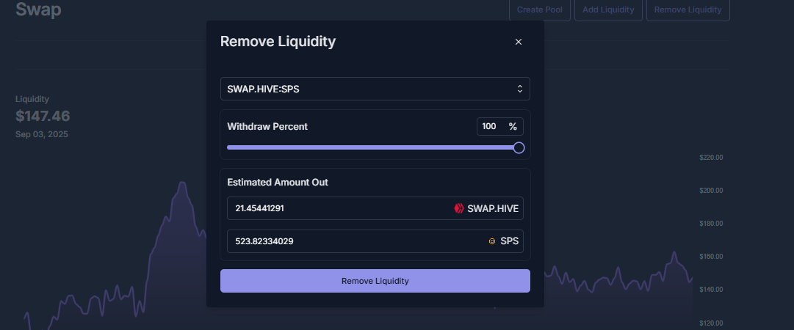Click the top Remove Liquidity header button
Image resolution: width=794 pixels, height=330 pixels.
(687, 10)
